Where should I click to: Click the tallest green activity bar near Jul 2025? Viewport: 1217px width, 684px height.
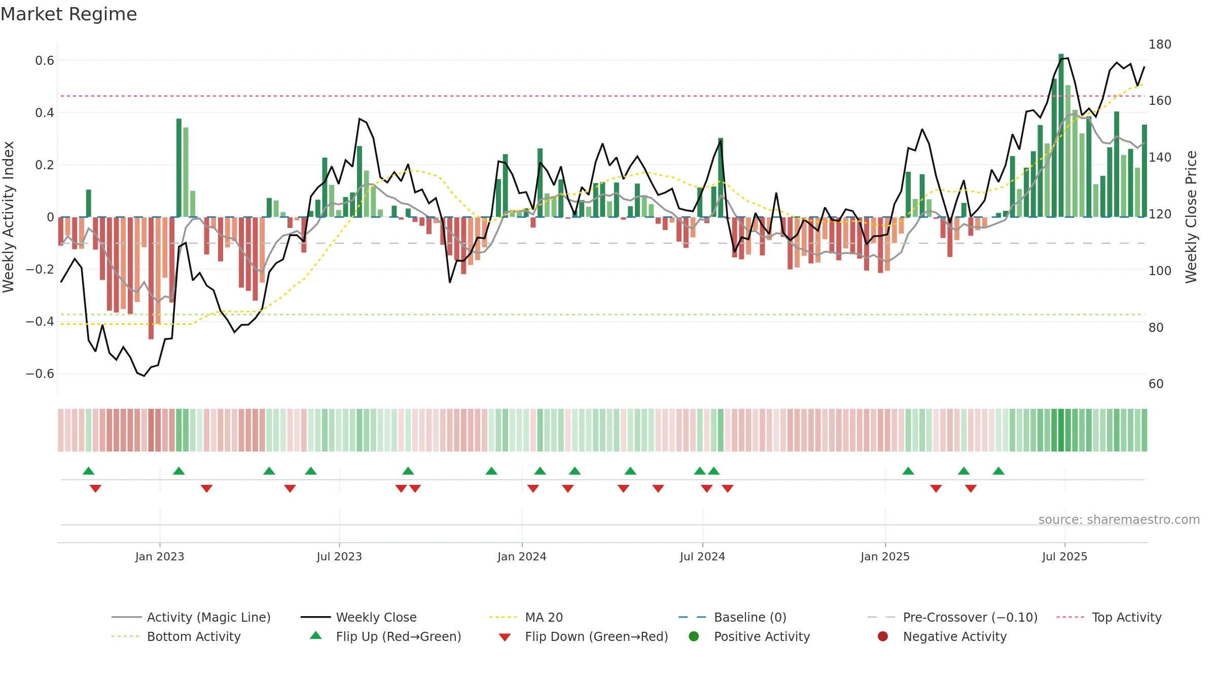(x=1061, y=135)
